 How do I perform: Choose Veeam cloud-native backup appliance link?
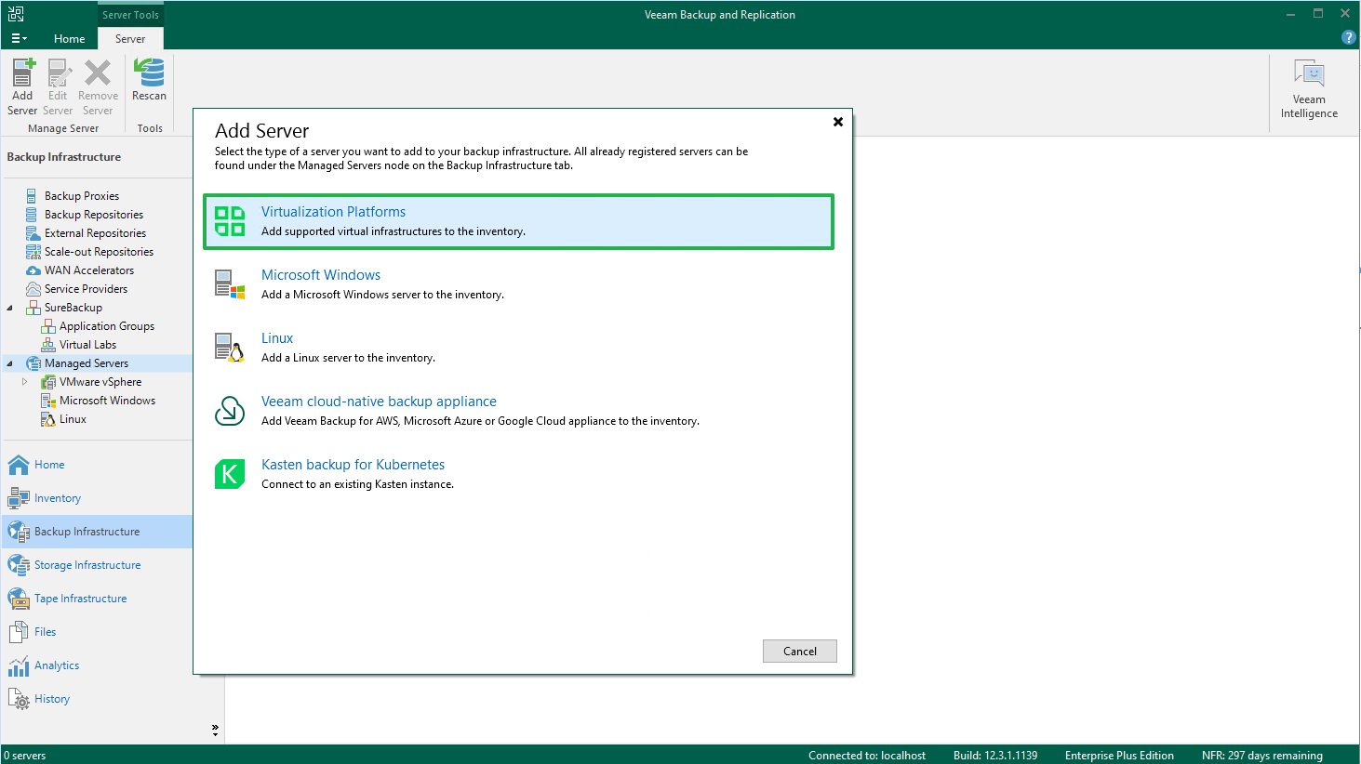click(379, 402)
